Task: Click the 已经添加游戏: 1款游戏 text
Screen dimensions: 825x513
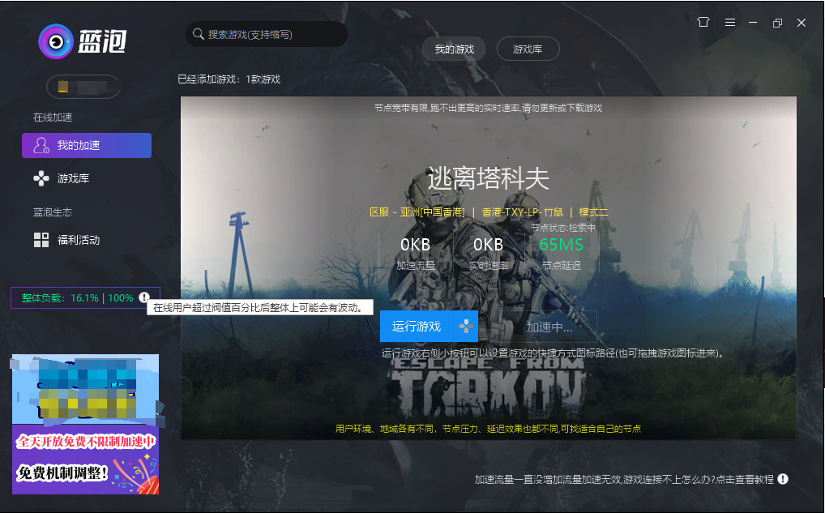Action: pyautogui.click(x=229, y=79)
